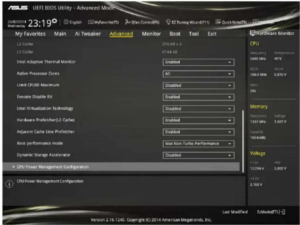Click the 45°C temperature reading
The width and height of the screenshot is (300, 225).
coord(278,59)
